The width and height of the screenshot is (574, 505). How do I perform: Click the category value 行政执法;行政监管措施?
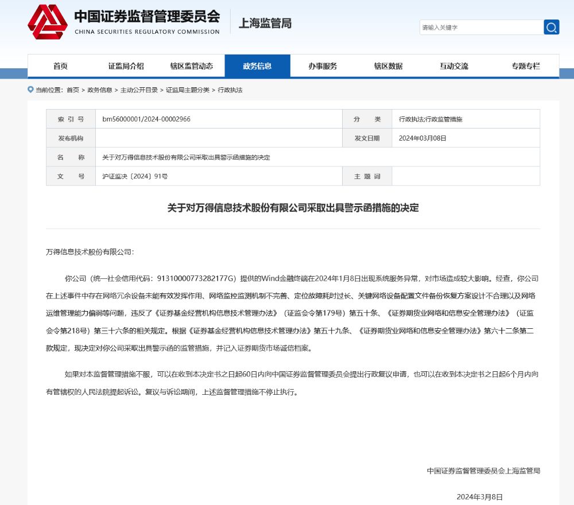[x=430, y=119]
